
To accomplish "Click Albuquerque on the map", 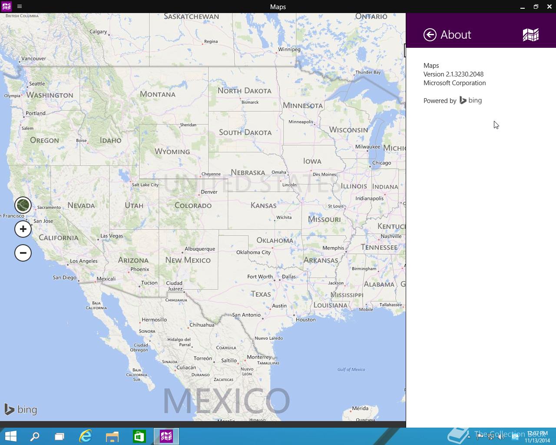I will click(200, 249).
